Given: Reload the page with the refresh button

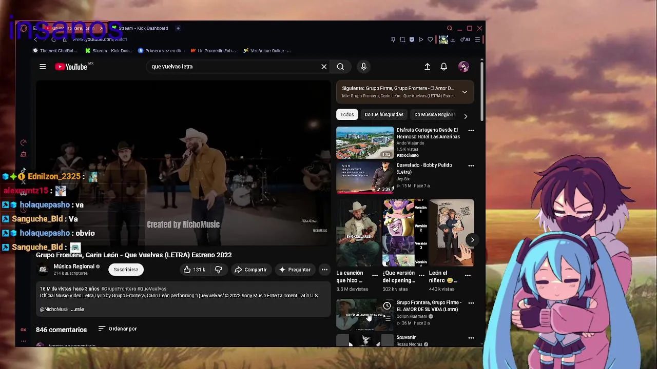Looking at the screenshot, I should [53, 39].
